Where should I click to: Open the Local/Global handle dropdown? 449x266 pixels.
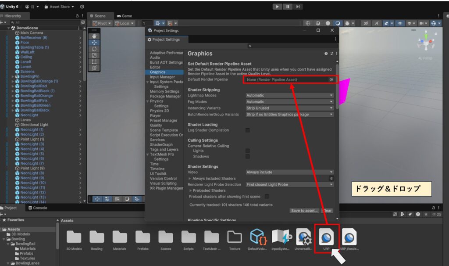pyautogui.click(x=124, y=23)
